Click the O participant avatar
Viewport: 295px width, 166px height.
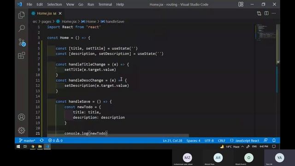(249, 158)
